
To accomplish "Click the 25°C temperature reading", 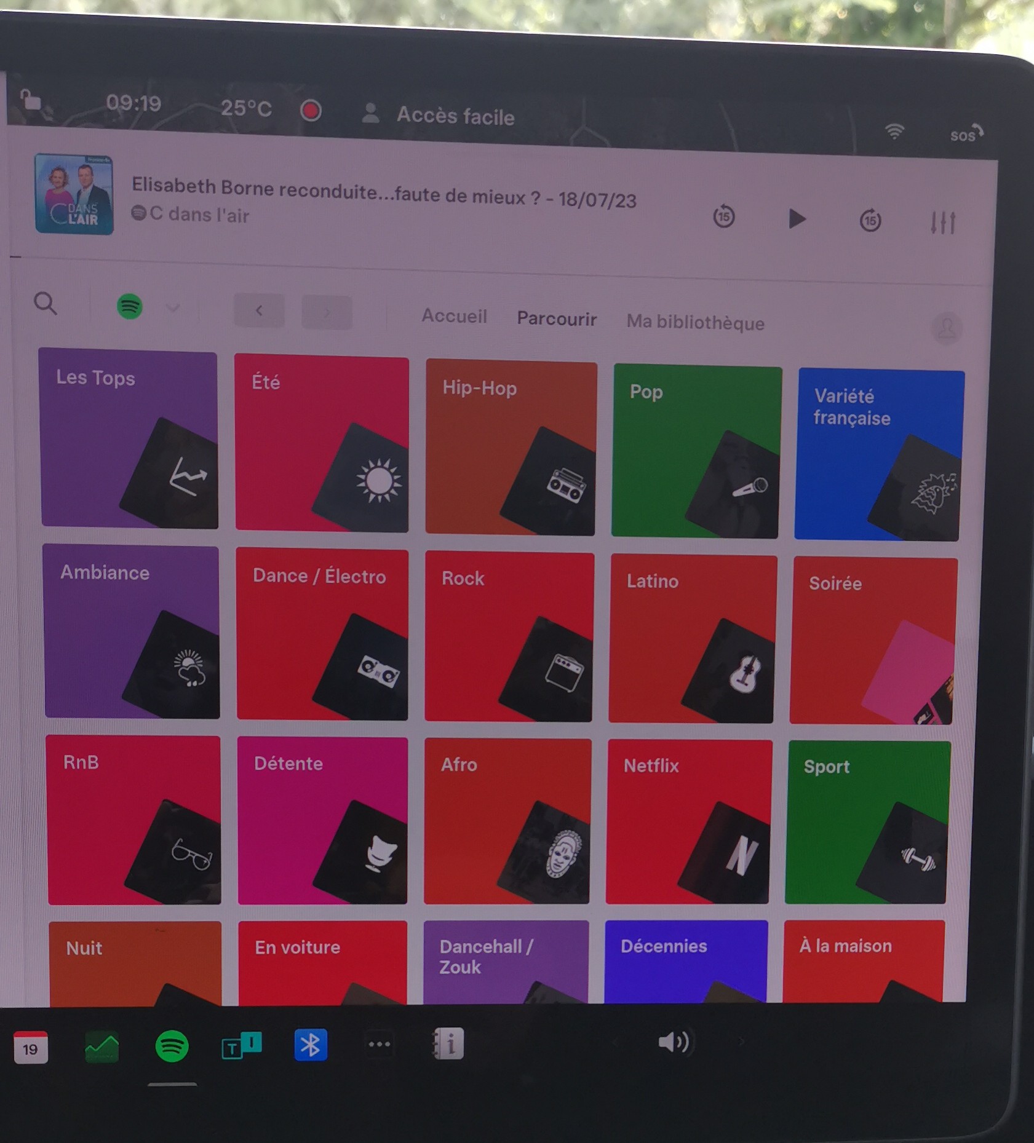I will coord(246,108).
